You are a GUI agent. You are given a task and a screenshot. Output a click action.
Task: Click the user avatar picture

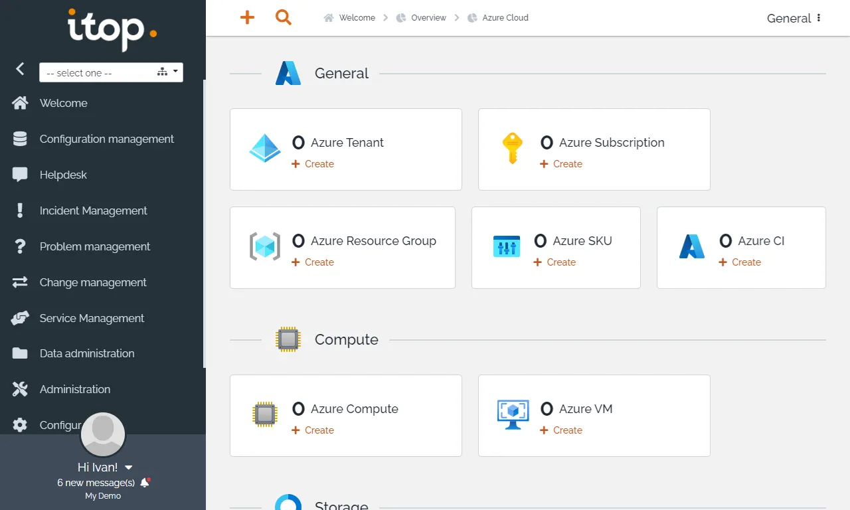point(103,434)
